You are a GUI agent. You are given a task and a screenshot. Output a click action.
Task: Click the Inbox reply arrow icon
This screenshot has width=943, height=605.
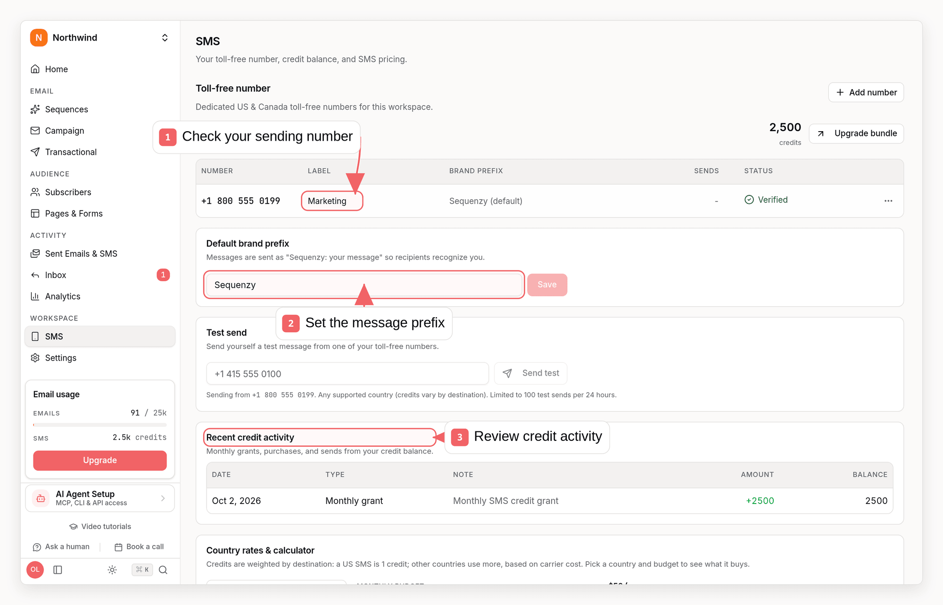(x=35, y=275)
